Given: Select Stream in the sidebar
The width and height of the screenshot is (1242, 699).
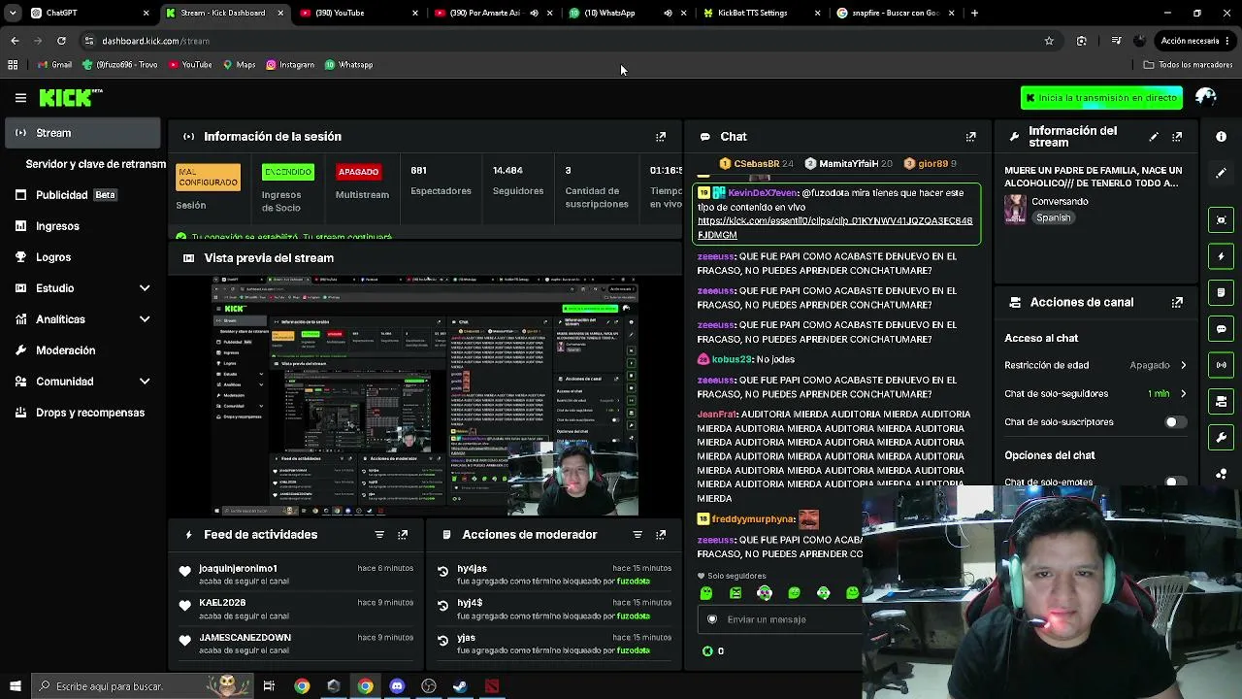Looking at the screenshot, I should (x=82, y=133).
